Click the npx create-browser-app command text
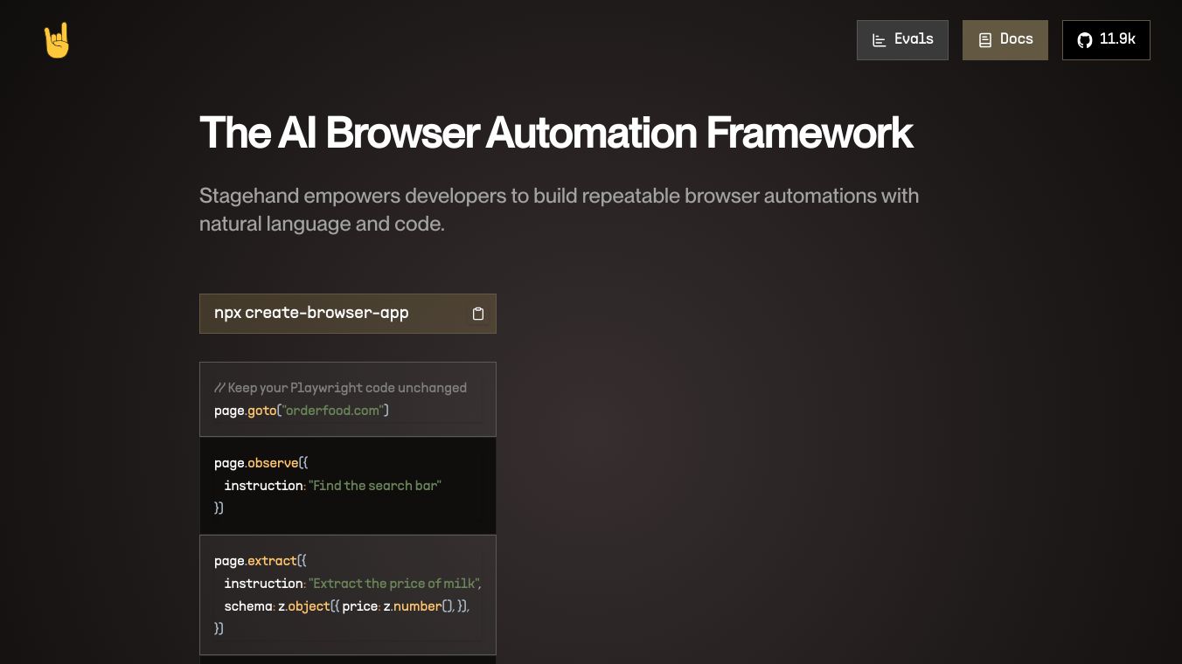Image resolution: width=1182 pixels, height=664 pixels. pos(311,313)
